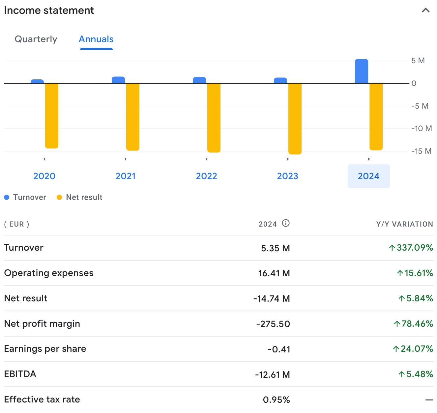Click the Earnings per share label

pyautogui.click(x=45, y=349)
